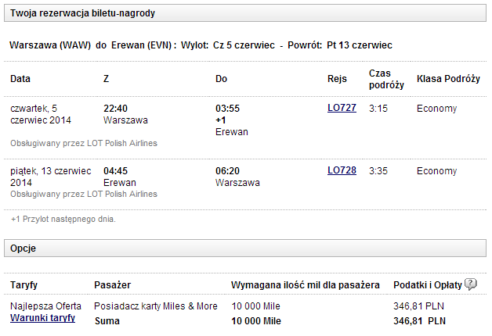Open the LO727 flight details link
This screenshot has width=492, height=336.
pos(342,108)
